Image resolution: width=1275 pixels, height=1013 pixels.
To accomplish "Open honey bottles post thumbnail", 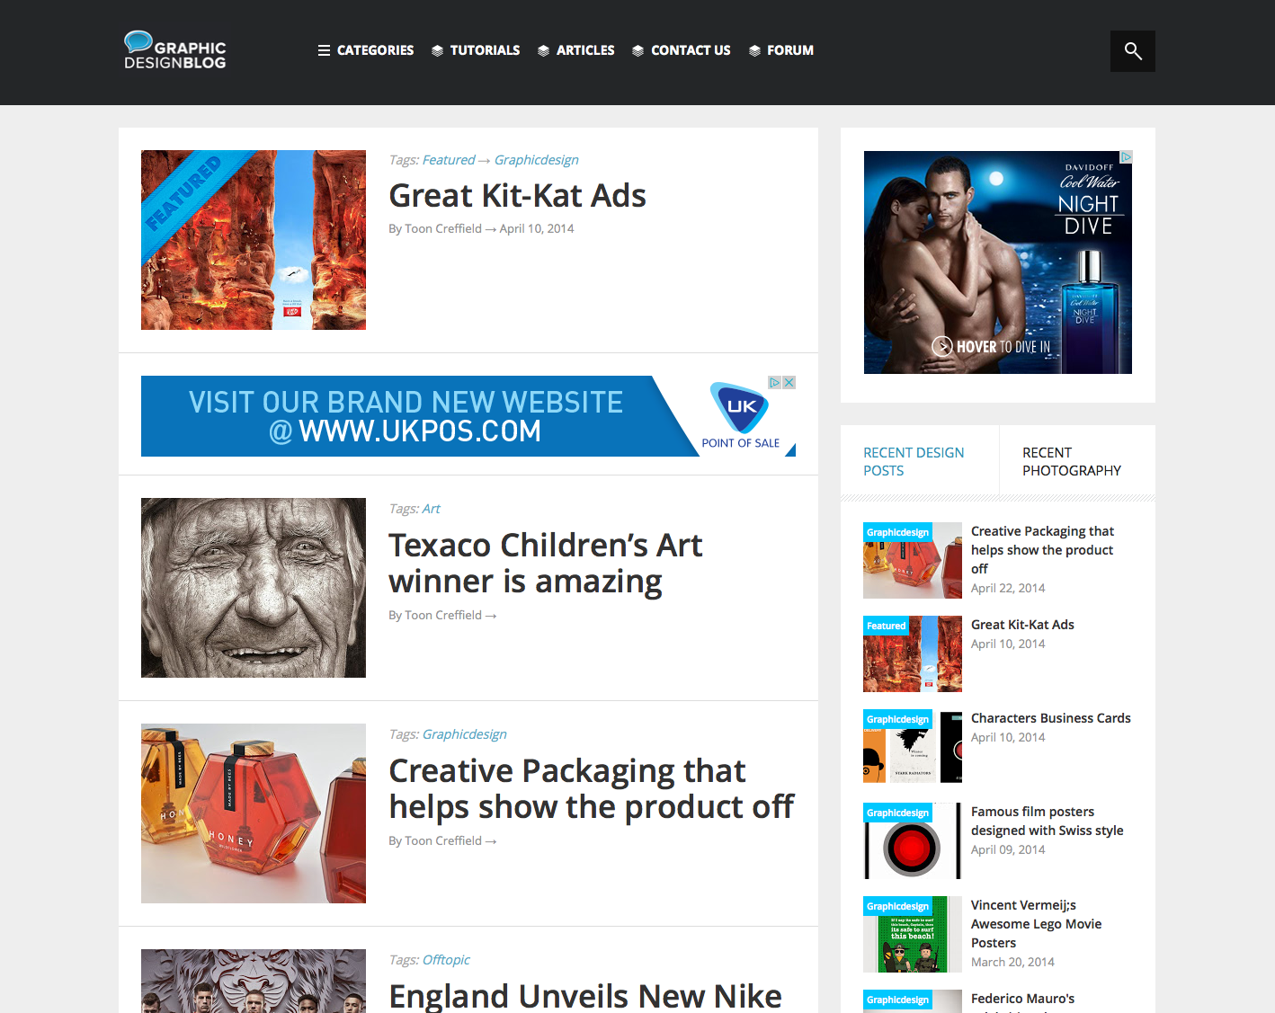I will coord(254,813).
